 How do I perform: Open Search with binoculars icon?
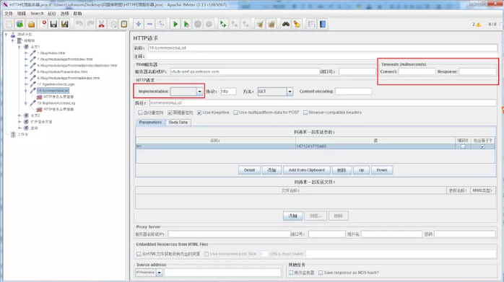point(286,24)
